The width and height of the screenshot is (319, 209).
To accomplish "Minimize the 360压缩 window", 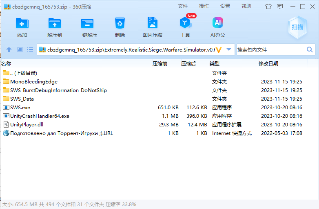I will click(293, 7).
